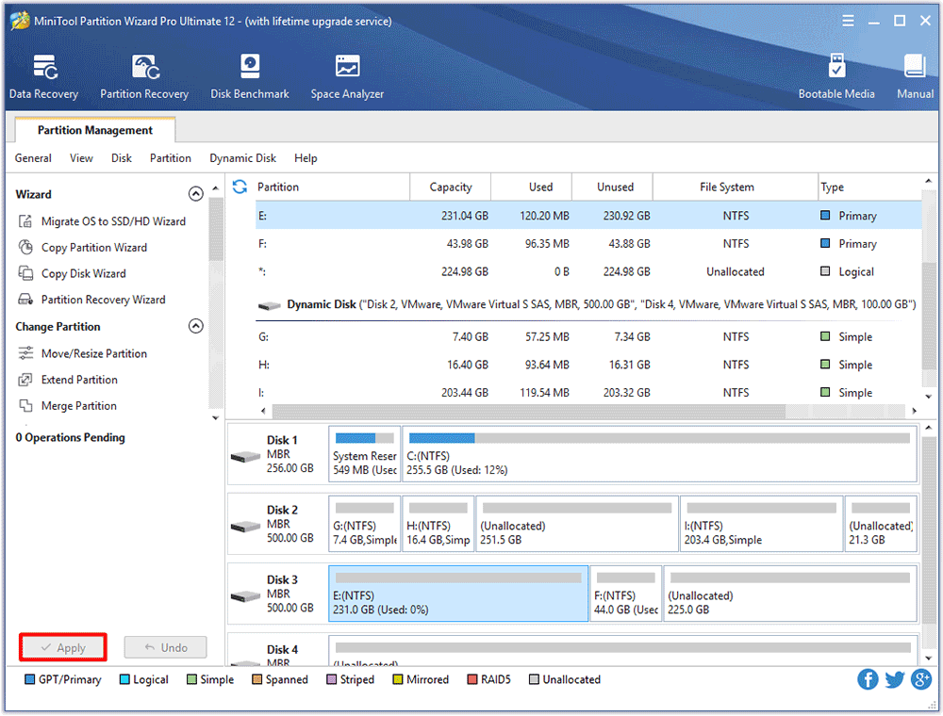Select the Disk 3 drive icon

point(245,596)
